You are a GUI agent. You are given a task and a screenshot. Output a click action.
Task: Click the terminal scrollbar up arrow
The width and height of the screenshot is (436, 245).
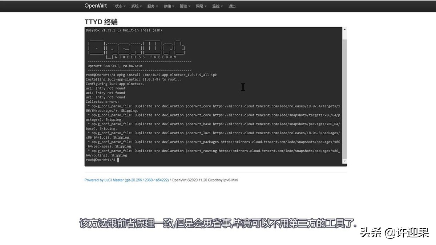pos(345,29)
